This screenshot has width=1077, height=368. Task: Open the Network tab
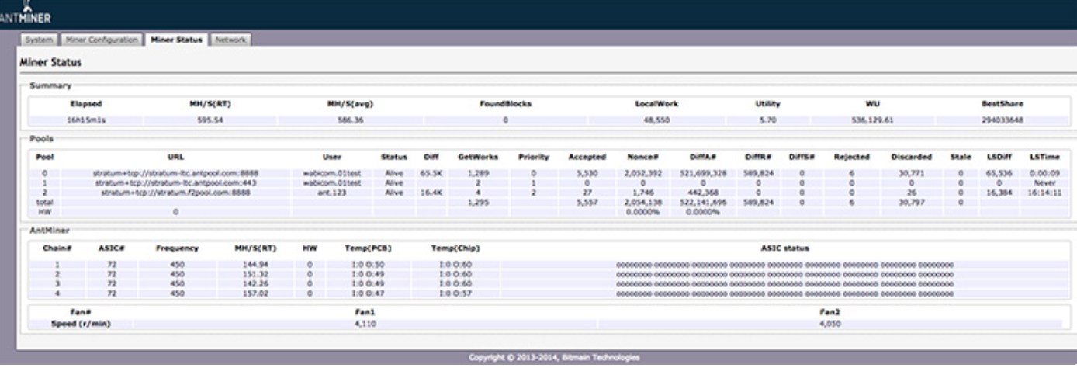point(230,39)
